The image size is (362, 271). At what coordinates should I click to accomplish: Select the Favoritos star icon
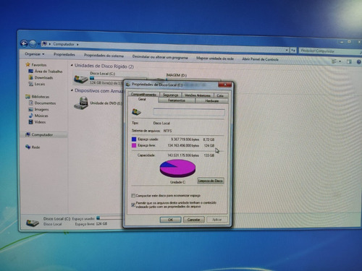(x=28, y=64)
